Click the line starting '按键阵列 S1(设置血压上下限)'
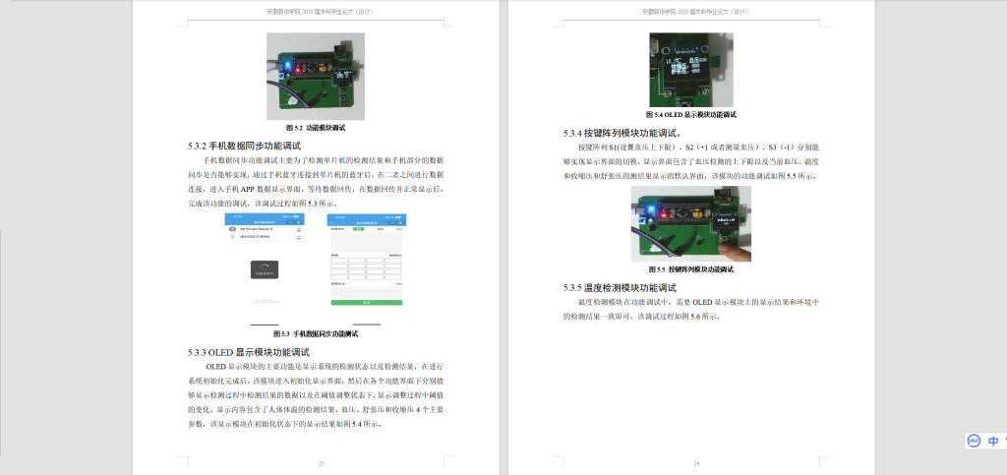 698,147
